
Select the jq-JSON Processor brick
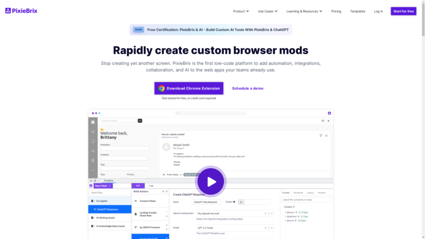(x=150, y=227)
